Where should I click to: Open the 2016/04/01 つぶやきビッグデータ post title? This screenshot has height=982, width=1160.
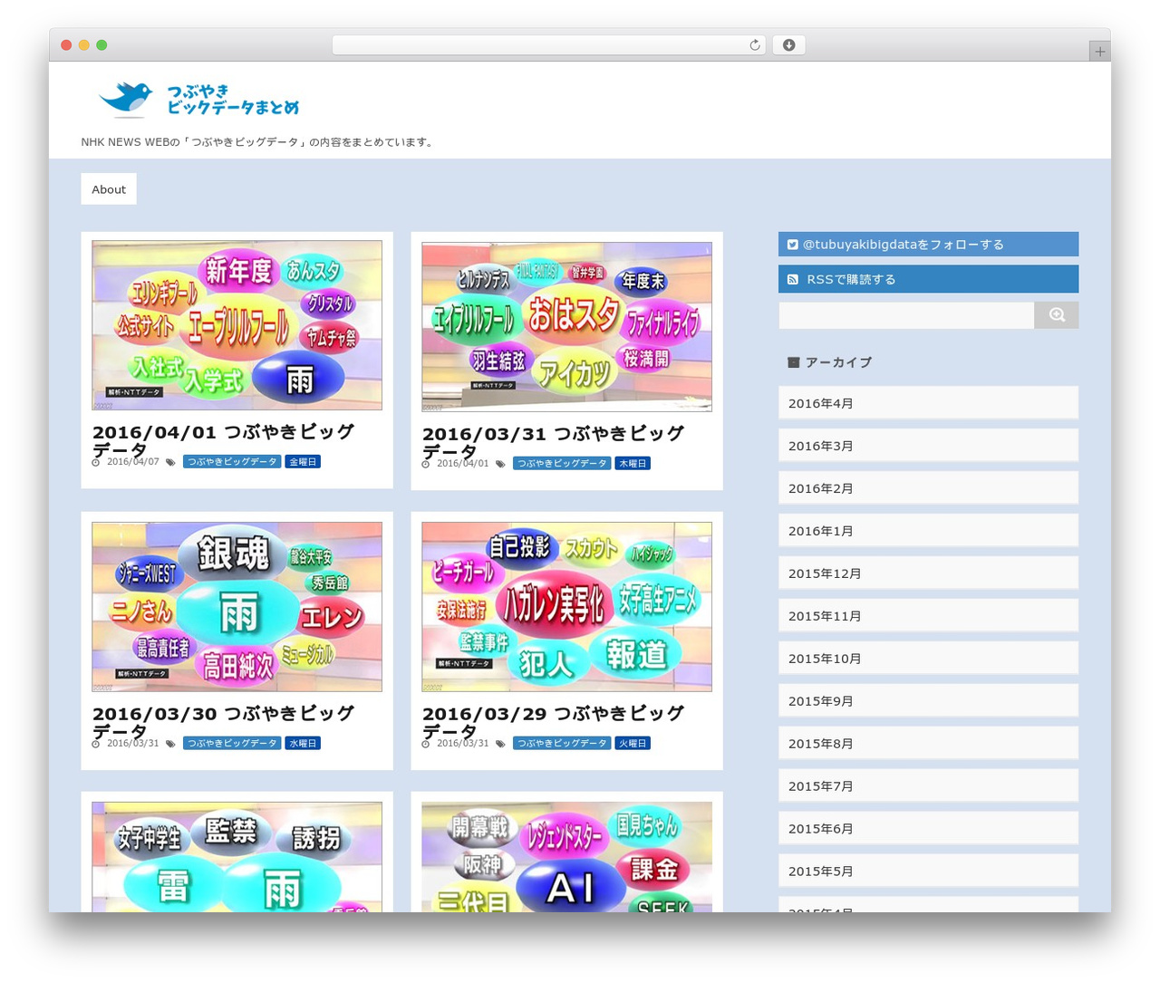tap(223, 440)
